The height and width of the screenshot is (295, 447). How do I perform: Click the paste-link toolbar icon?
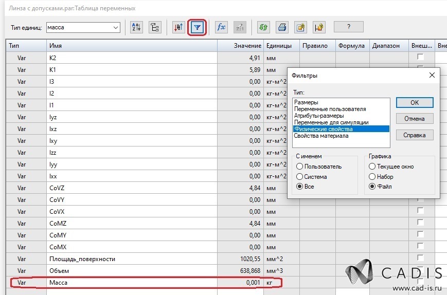pyautogui.click(x=319, y=27)
